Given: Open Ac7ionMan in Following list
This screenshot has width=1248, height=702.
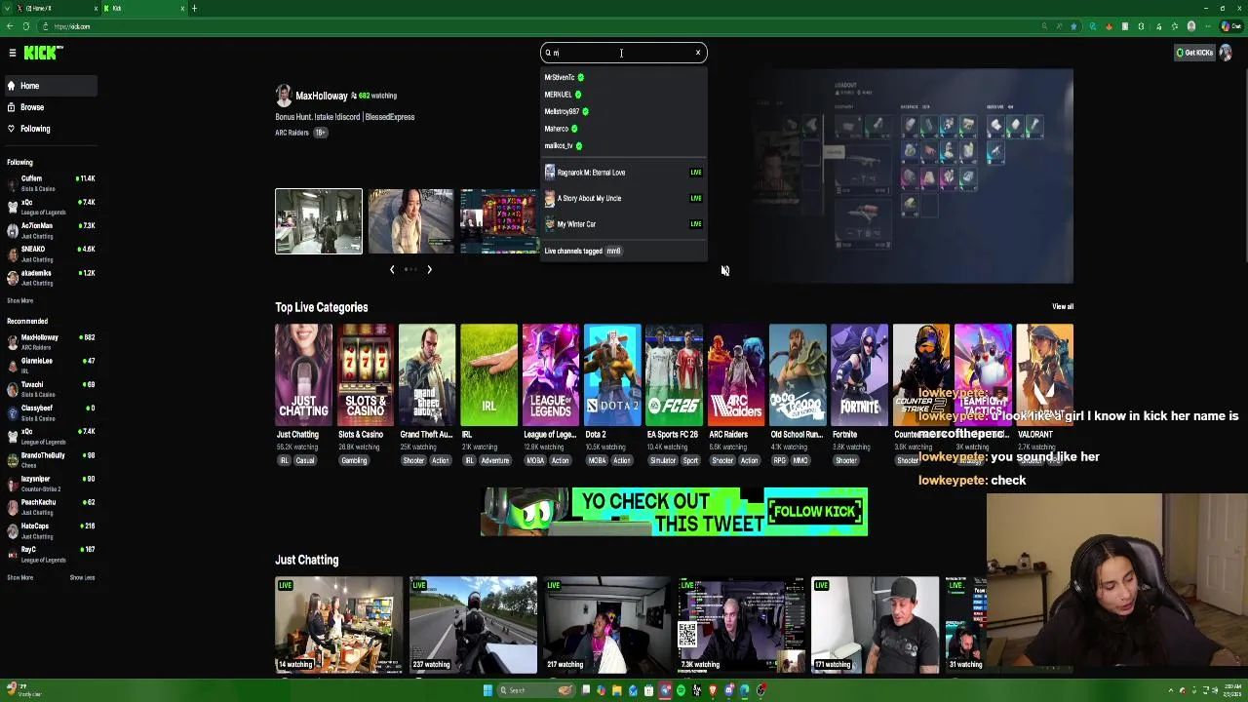Looking at the screenshot, I should (x=51, y=230).
